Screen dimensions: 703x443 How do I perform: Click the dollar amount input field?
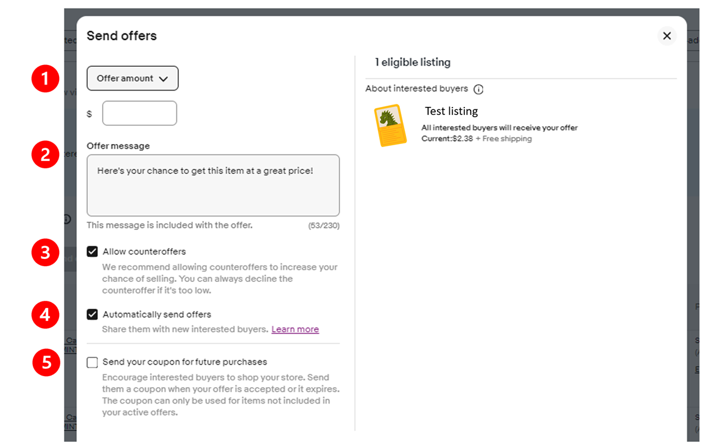point(139,113)
